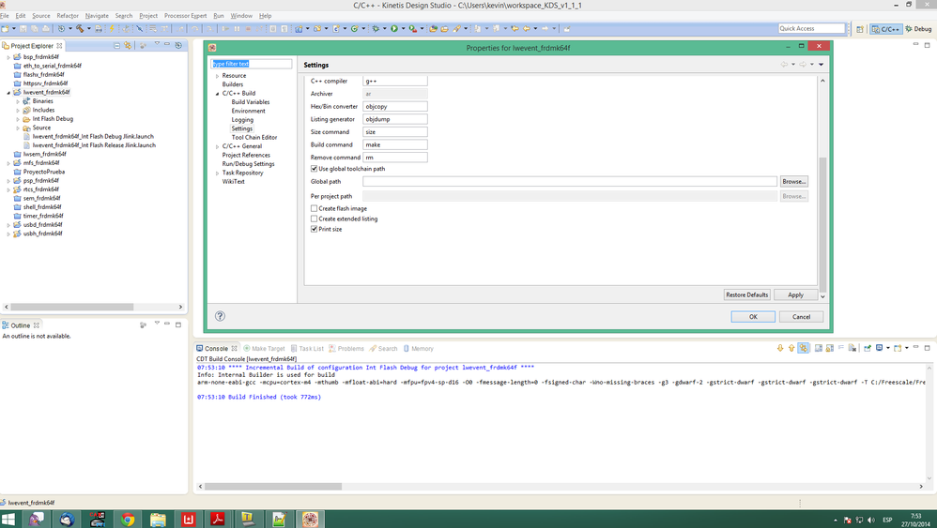Image resolution: width=937 pixels, height=528 pixels.
Task: Switch to the Problems tab
Action: pos(346,349)
